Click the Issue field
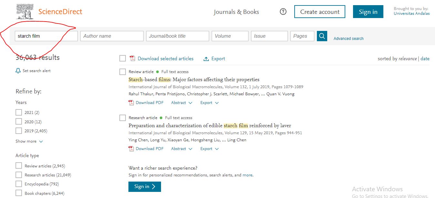 [x=269, y=36]
